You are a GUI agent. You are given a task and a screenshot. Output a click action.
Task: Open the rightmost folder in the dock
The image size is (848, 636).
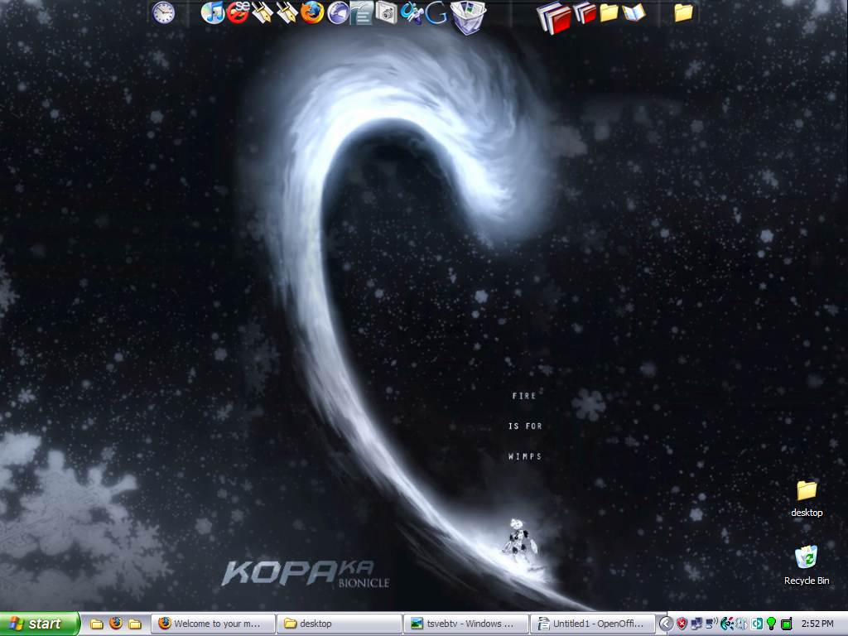tap(683, 12)
